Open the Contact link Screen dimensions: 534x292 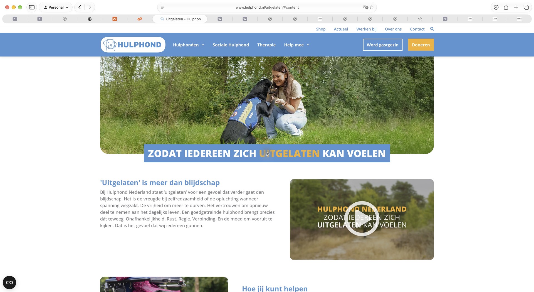pos(417,29)
